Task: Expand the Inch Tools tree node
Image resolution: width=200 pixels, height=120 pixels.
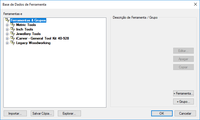Action: (7, 30)
